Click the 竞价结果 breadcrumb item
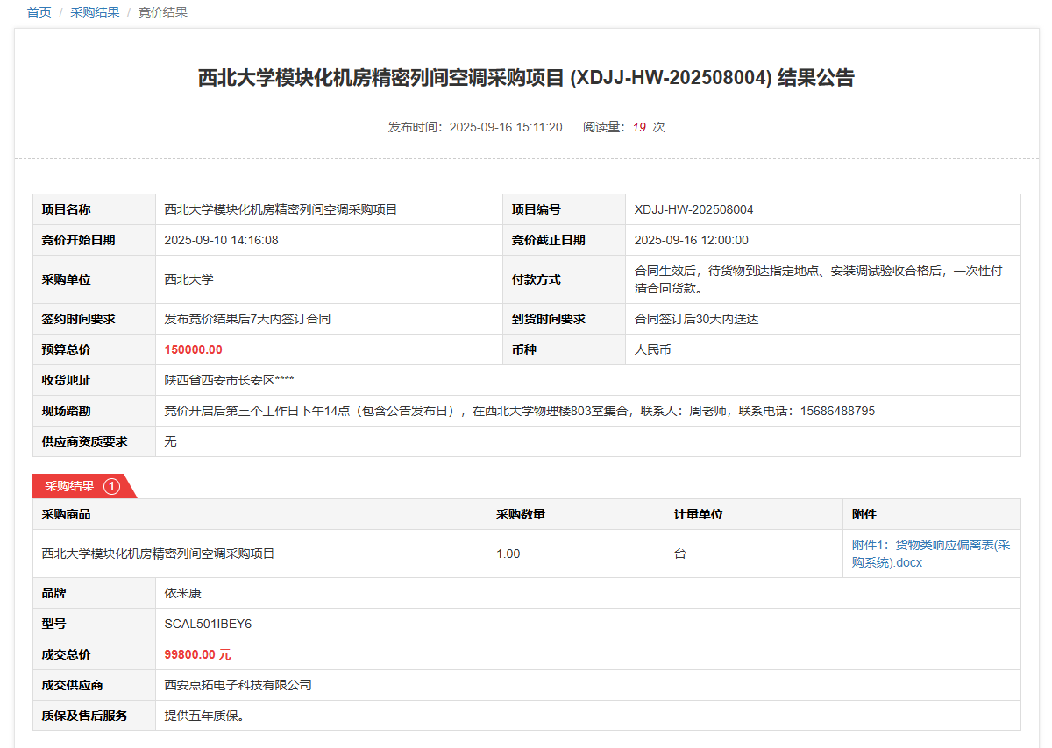The height and width of the screenshot is (748, 1052). click(163, 12)
